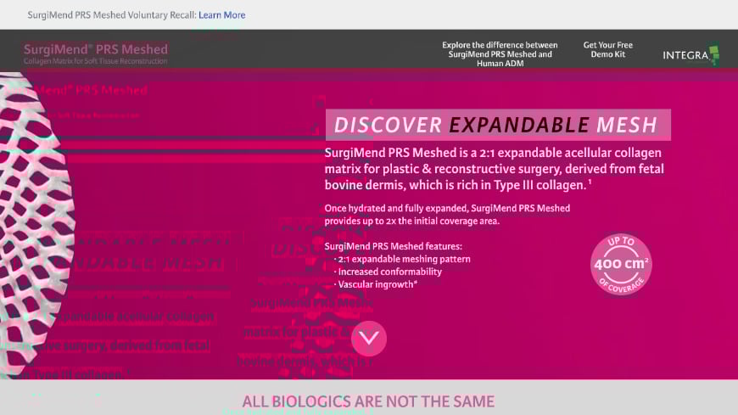This screenshot has width=738, height=415.
Task: Open Explore the difference with Human ADM
Action: 500,54
